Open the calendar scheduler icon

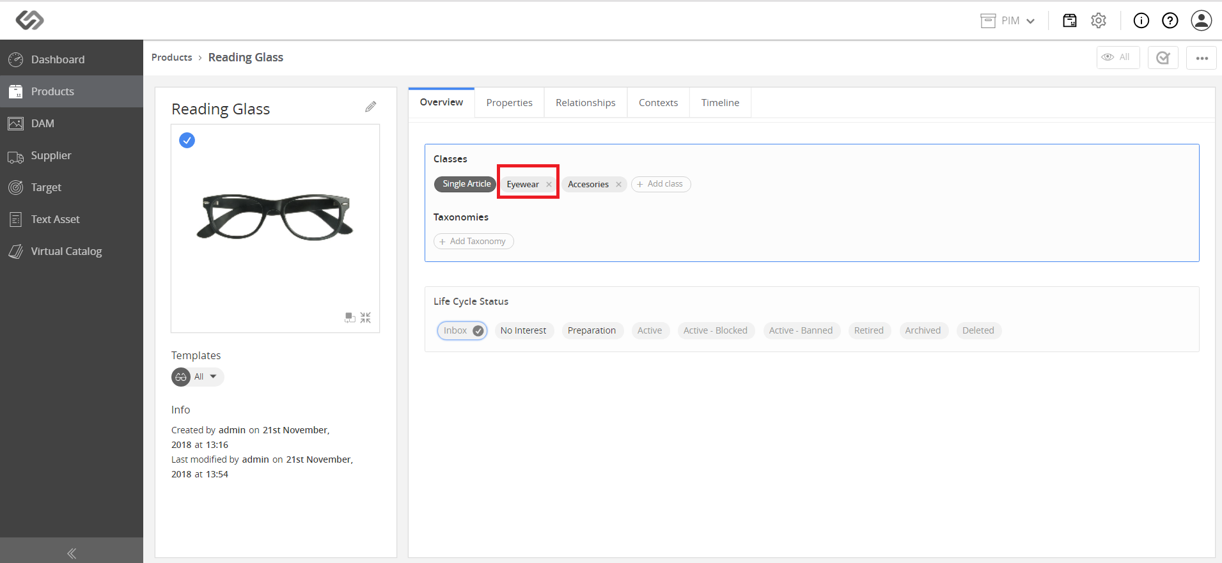(1069, 20)
